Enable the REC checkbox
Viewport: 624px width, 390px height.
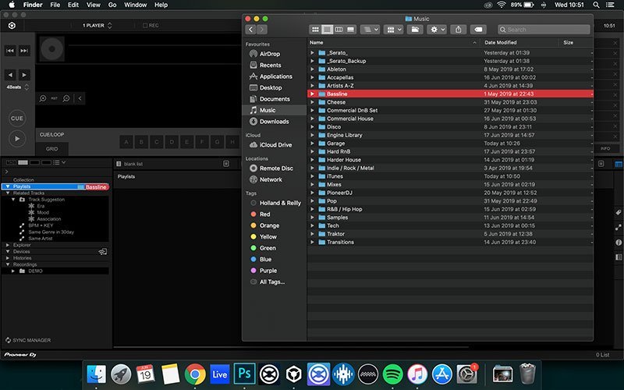144,26
